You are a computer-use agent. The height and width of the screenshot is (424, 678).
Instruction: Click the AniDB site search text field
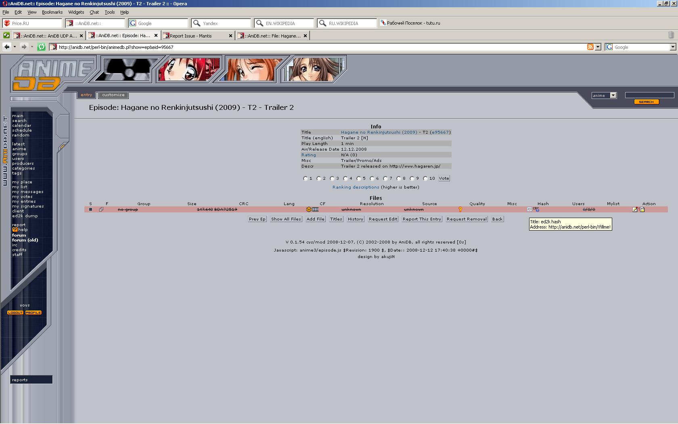pyautogui.click(x=649, y=95)
